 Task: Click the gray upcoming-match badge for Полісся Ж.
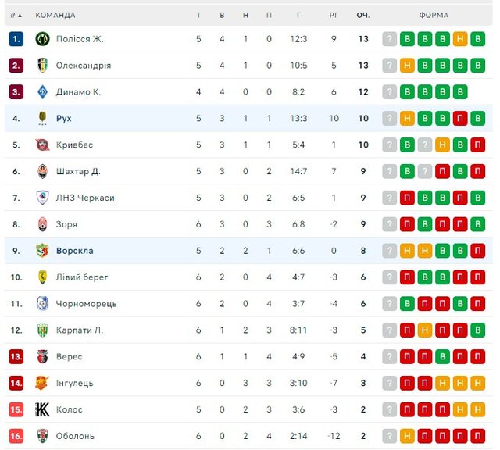click(x=389, y=39)
